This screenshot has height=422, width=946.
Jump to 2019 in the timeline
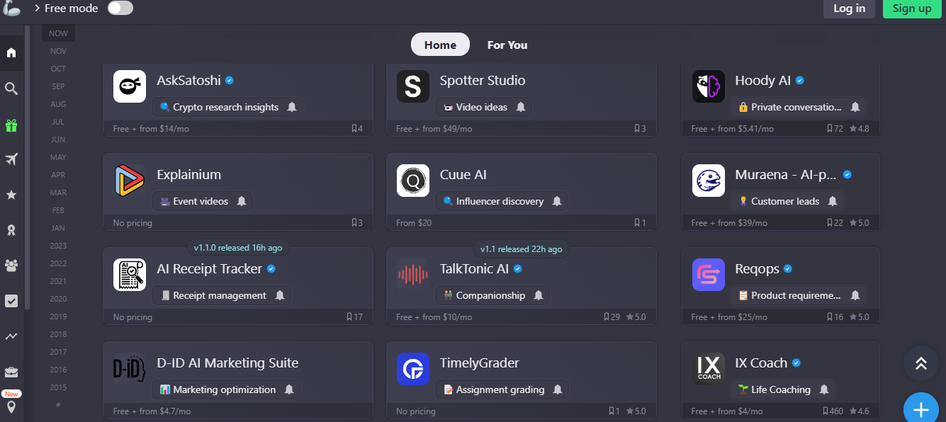point(58,316)
